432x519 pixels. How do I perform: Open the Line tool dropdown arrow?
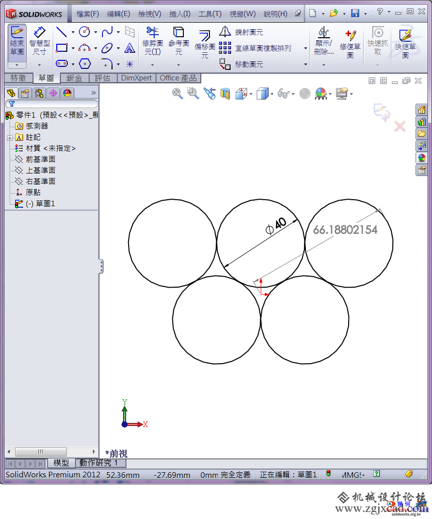(73, 32)
